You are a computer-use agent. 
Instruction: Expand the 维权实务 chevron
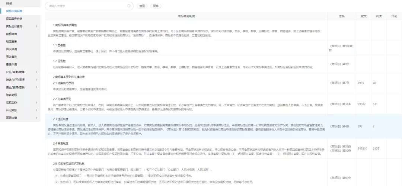tap(36, 102)
